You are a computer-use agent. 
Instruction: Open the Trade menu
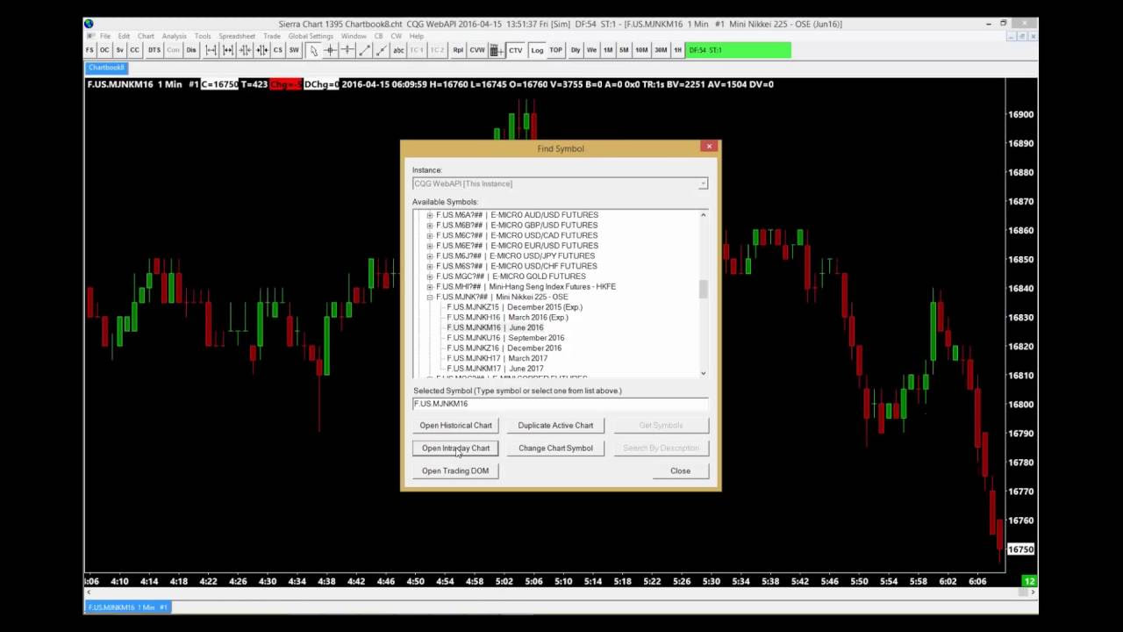click(272, 36)
